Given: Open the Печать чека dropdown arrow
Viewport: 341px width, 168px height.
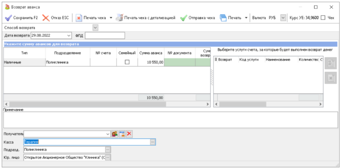Looking at the screenshot, I should tap(111, 18).
